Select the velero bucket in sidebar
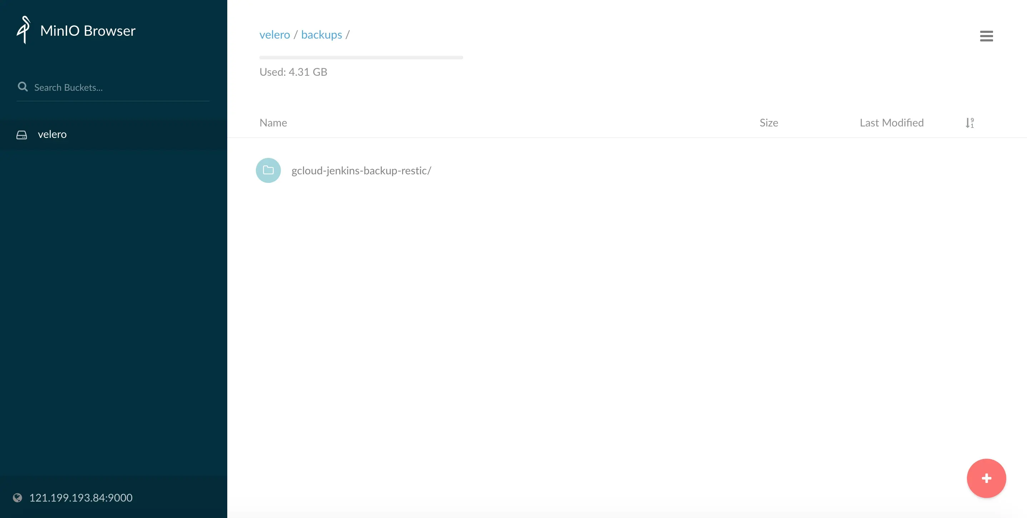 click(x=52, y=135)
